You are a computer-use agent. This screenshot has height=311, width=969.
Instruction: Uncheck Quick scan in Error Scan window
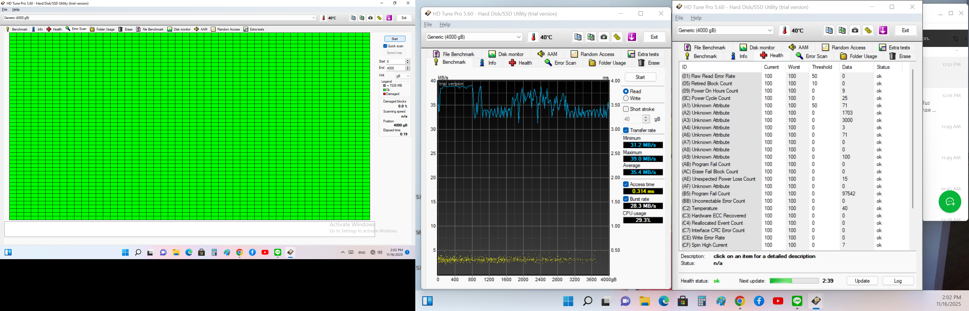(x=385, y=46)
